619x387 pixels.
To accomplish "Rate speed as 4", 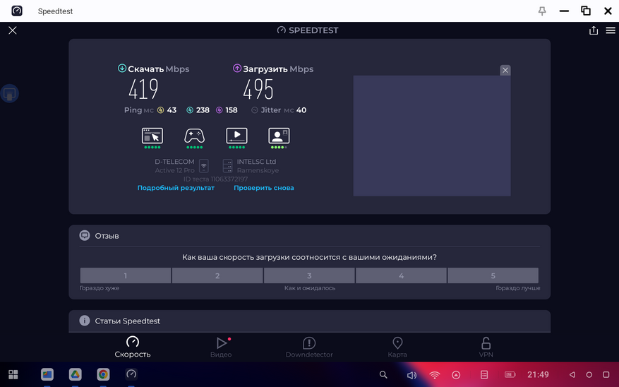I will tap(401, 275).
